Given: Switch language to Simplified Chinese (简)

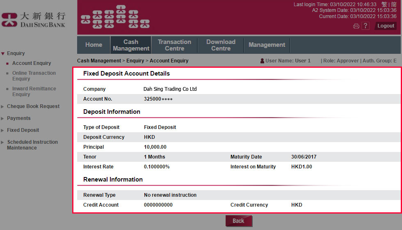Looking at the screenshot, I should [393, 5].
